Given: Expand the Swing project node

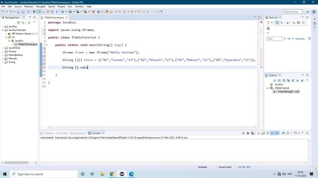Looking at the screenshot, I should point(3,62).
